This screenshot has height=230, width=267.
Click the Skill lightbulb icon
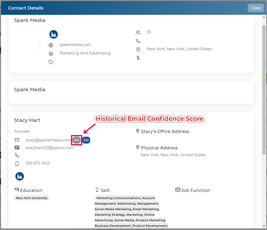(97, 190)
